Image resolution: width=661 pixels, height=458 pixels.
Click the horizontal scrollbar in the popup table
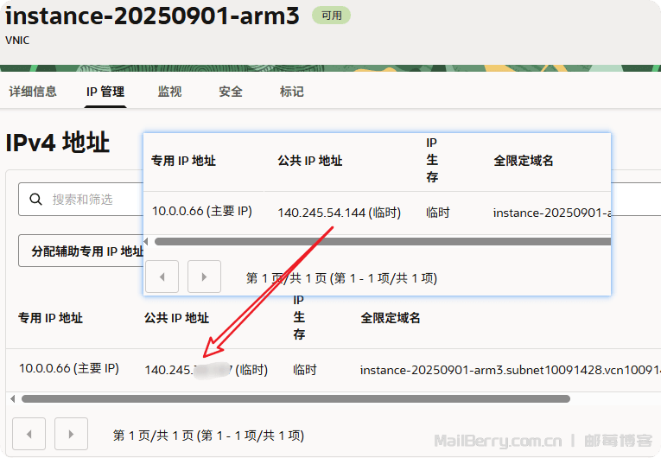pos(380,242)
